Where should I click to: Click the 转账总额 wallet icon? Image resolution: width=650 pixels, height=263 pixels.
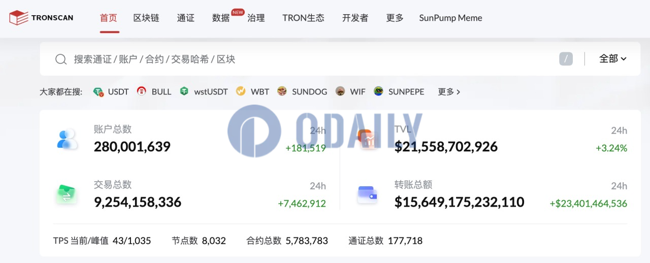[x=367, y=194]
